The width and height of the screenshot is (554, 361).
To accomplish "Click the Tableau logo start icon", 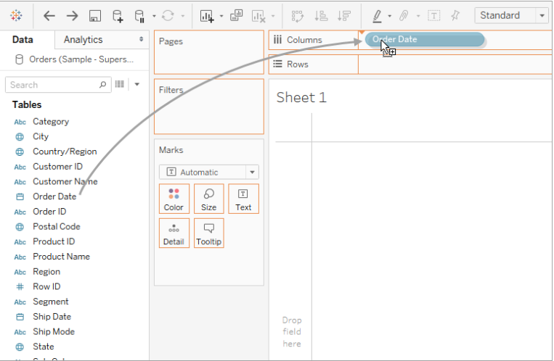I will (x=16, y=15).
